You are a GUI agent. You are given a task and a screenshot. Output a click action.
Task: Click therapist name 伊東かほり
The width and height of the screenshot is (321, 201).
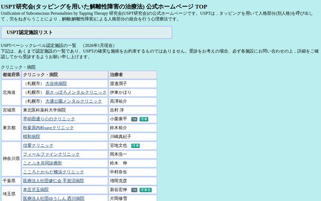pos(120,93)
